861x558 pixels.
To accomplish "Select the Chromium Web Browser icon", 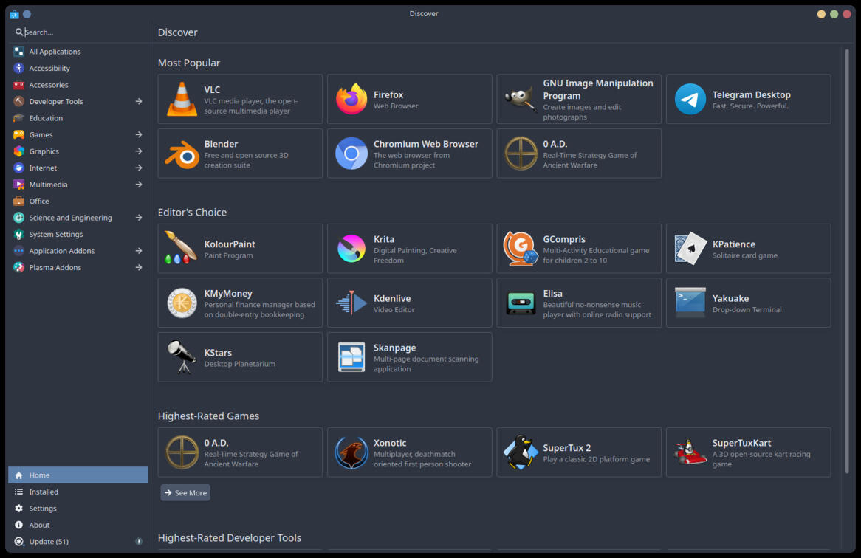I will click(x=351, y=154).
